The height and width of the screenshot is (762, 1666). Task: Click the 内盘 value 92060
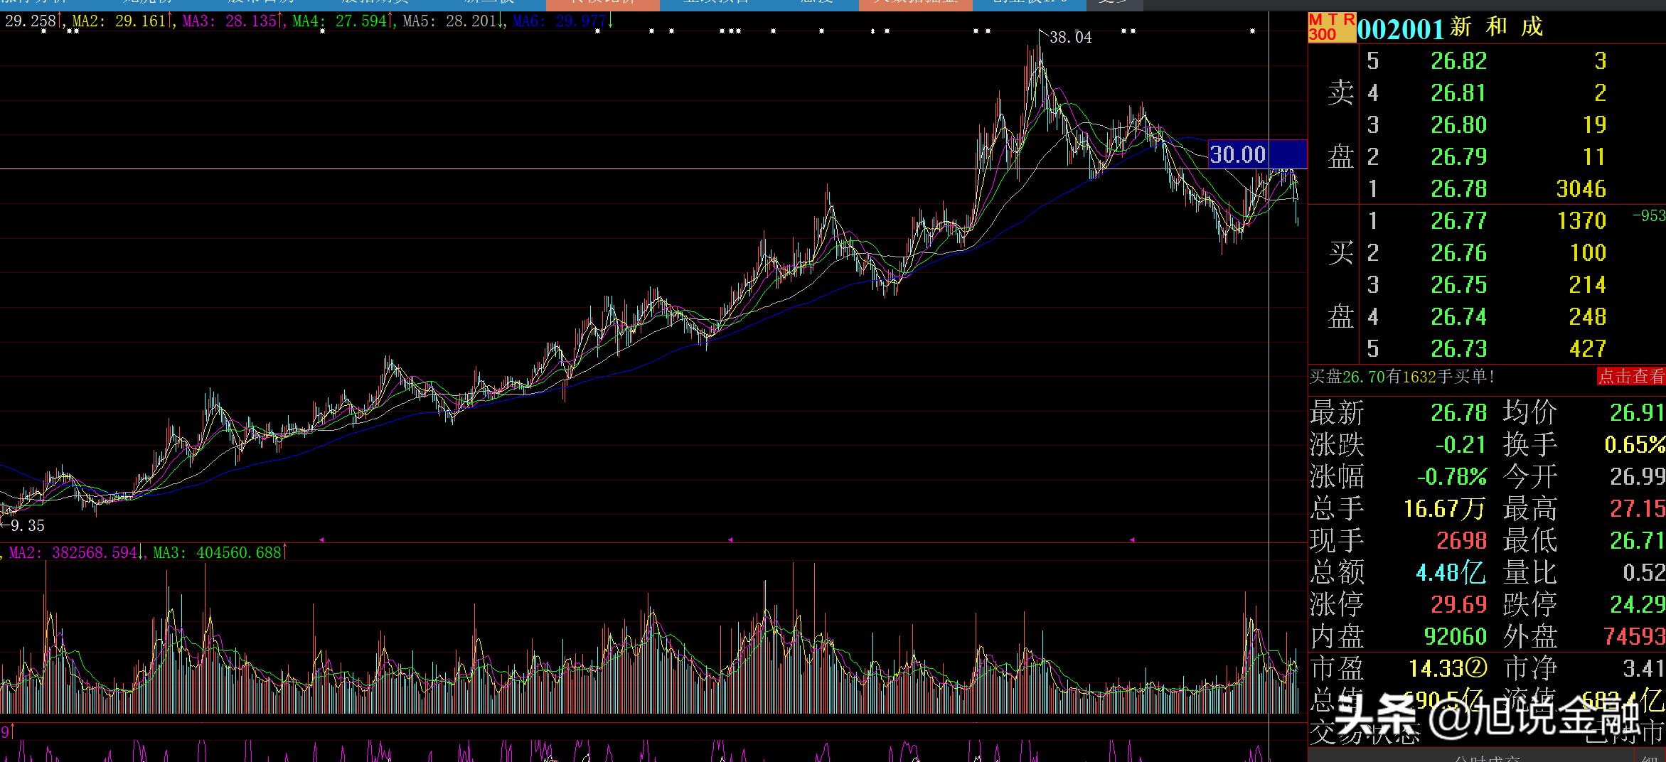click(x=1456, y=637)
